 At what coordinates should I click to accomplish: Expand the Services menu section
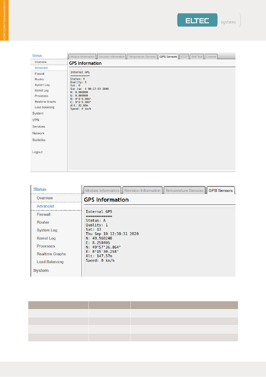click(x=38, y=127)
